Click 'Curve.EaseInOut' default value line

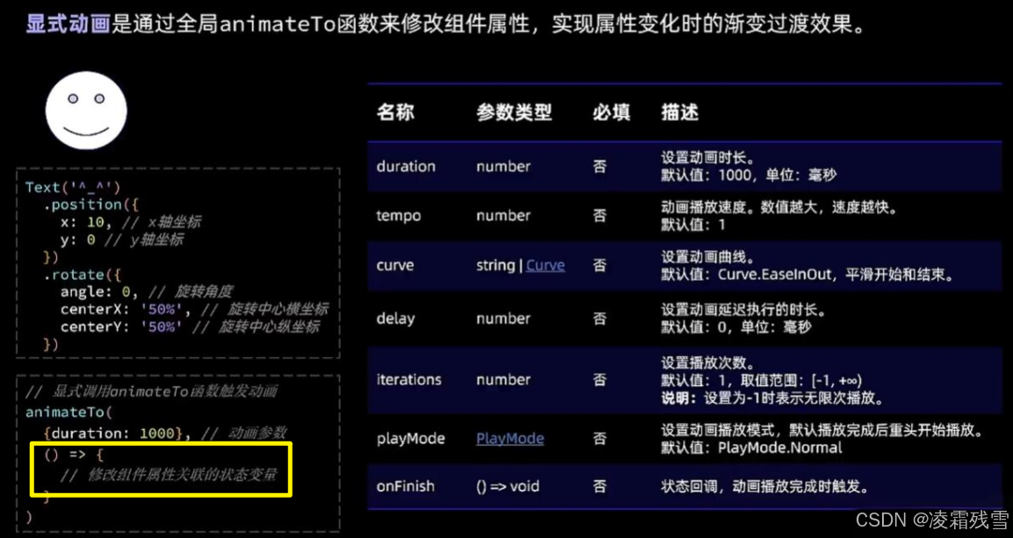click(x=807, y=275)
